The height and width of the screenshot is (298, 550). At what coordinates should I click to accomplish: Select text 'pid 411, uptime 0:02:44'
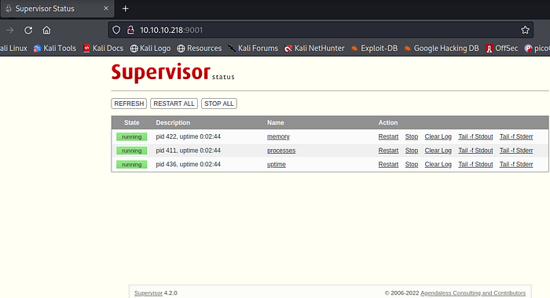[x=188, y=151]
